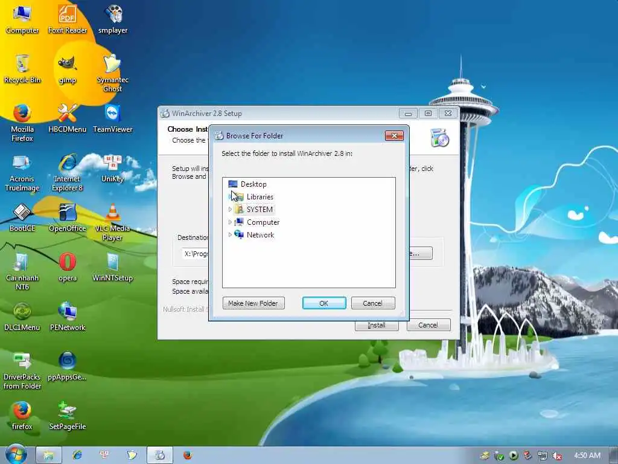
Task: Open Internet Explorer 8 desktop shortcut
Action: tap(68, 172)
